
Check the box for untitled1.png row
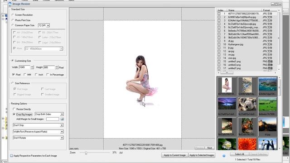point(219,62)
